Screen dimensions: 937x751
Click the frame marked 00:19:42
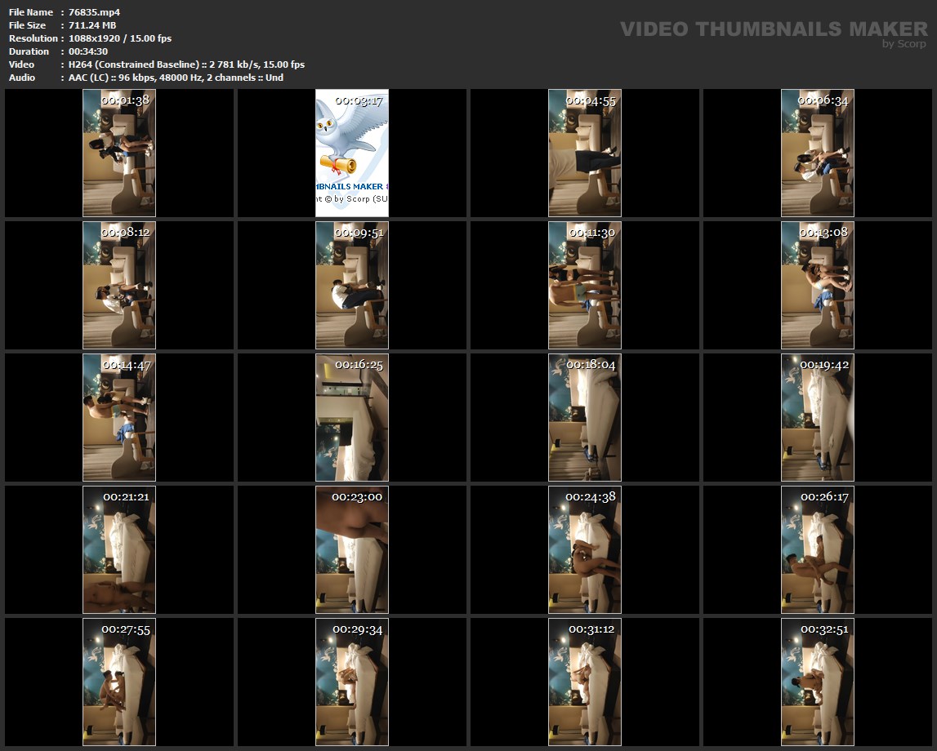[818, 417]
